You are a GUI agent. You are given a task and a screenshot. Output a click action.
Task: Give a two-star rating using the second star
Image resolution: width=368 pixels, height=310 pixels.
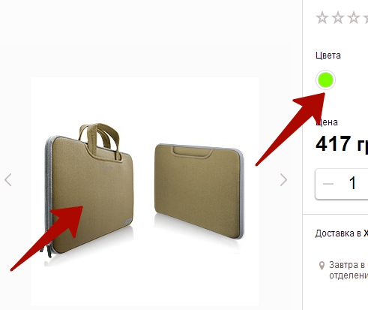click(338, 18)
